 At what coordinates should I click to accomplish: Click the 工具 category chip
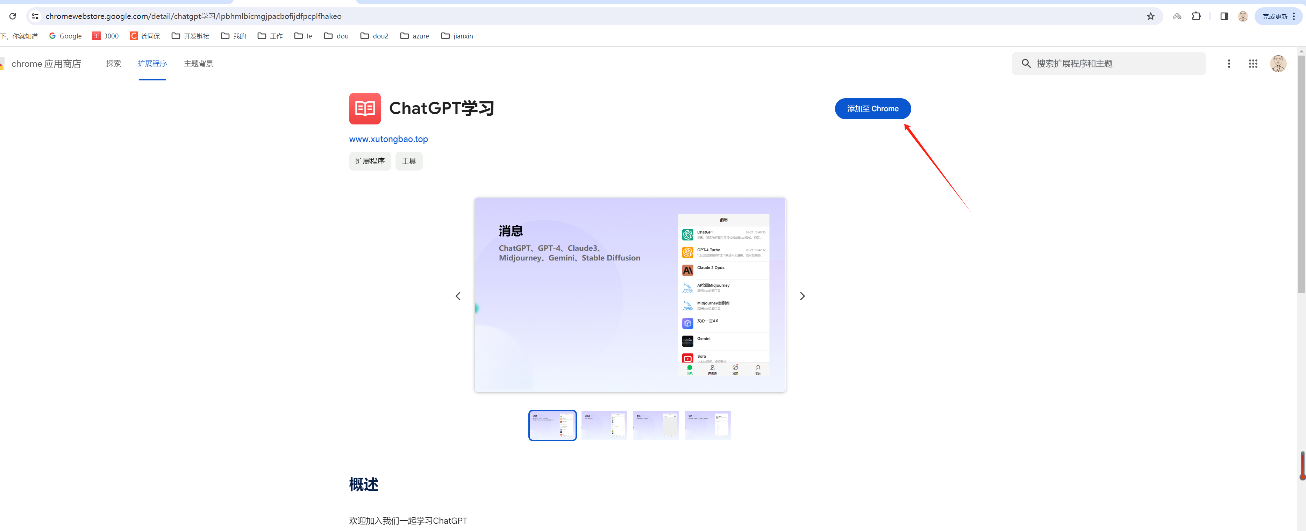(x=409, y=161)
